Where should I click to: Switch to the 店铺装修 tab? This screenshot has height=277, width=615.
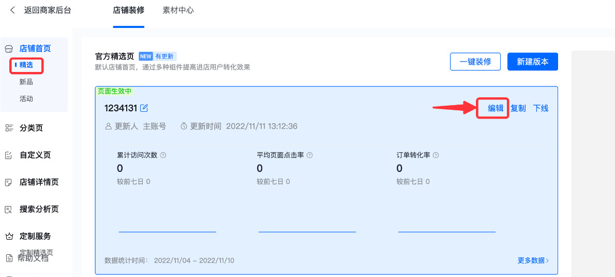coord(129,10)
